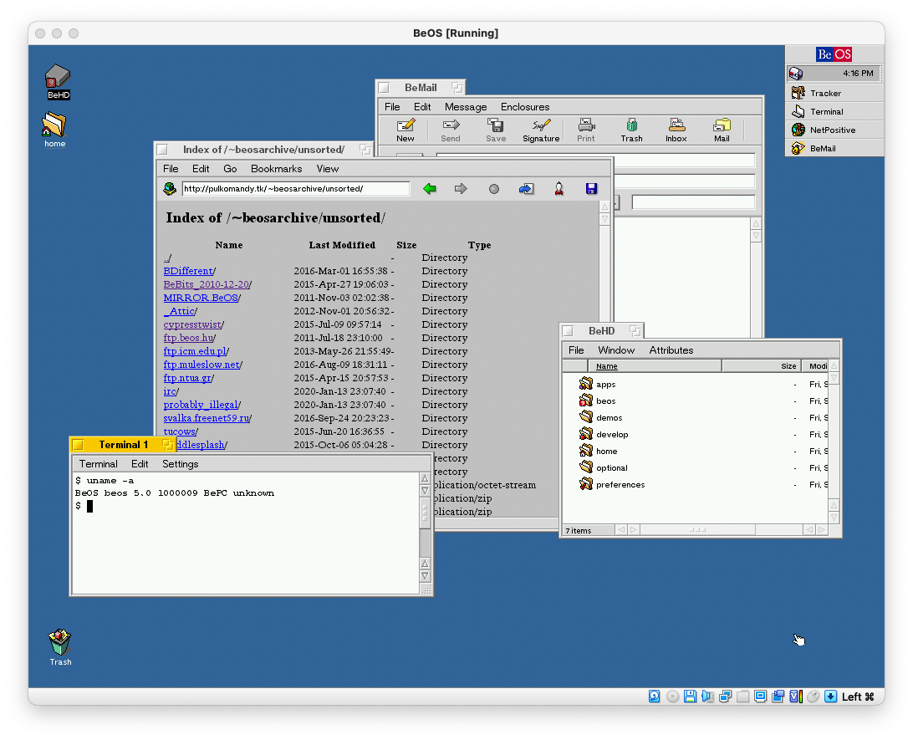Image resolution: width=913 pixels, height=740 pixels.
Task: Click the stop button in NetPositive toolbar
Action: [x=494, y=189]
